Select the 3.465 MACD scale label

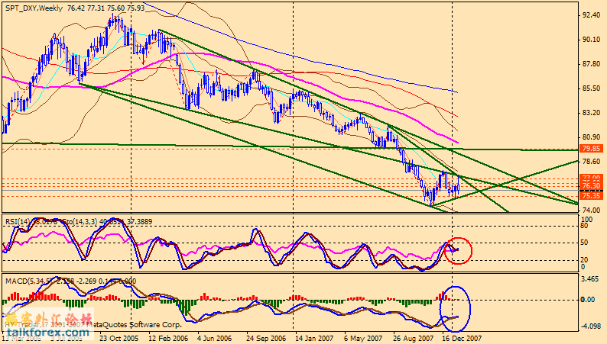[590, 279]
